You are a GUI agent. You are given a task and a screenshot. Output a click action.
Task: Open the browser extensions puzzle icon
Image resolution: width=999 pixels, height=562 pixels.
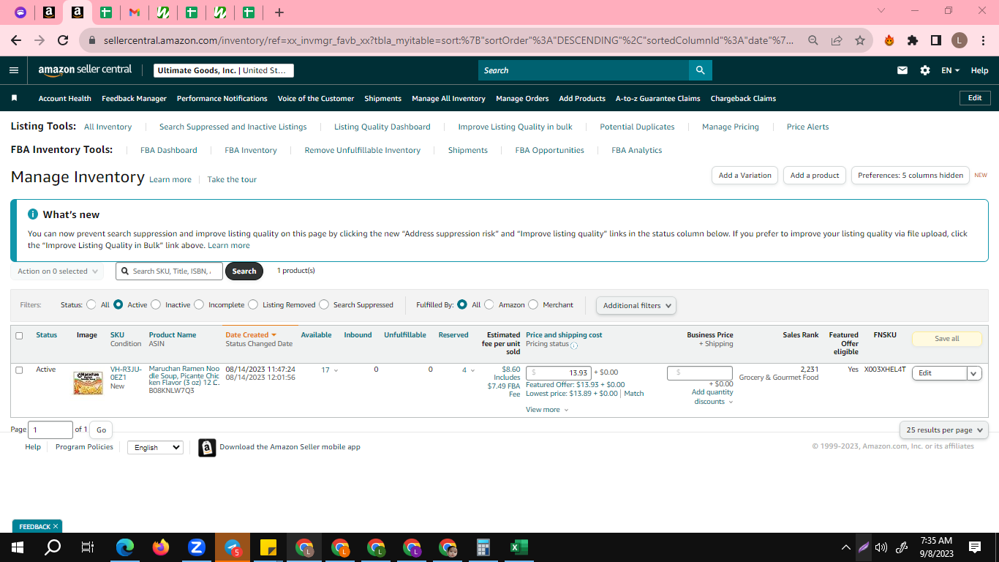click(912, 40)
